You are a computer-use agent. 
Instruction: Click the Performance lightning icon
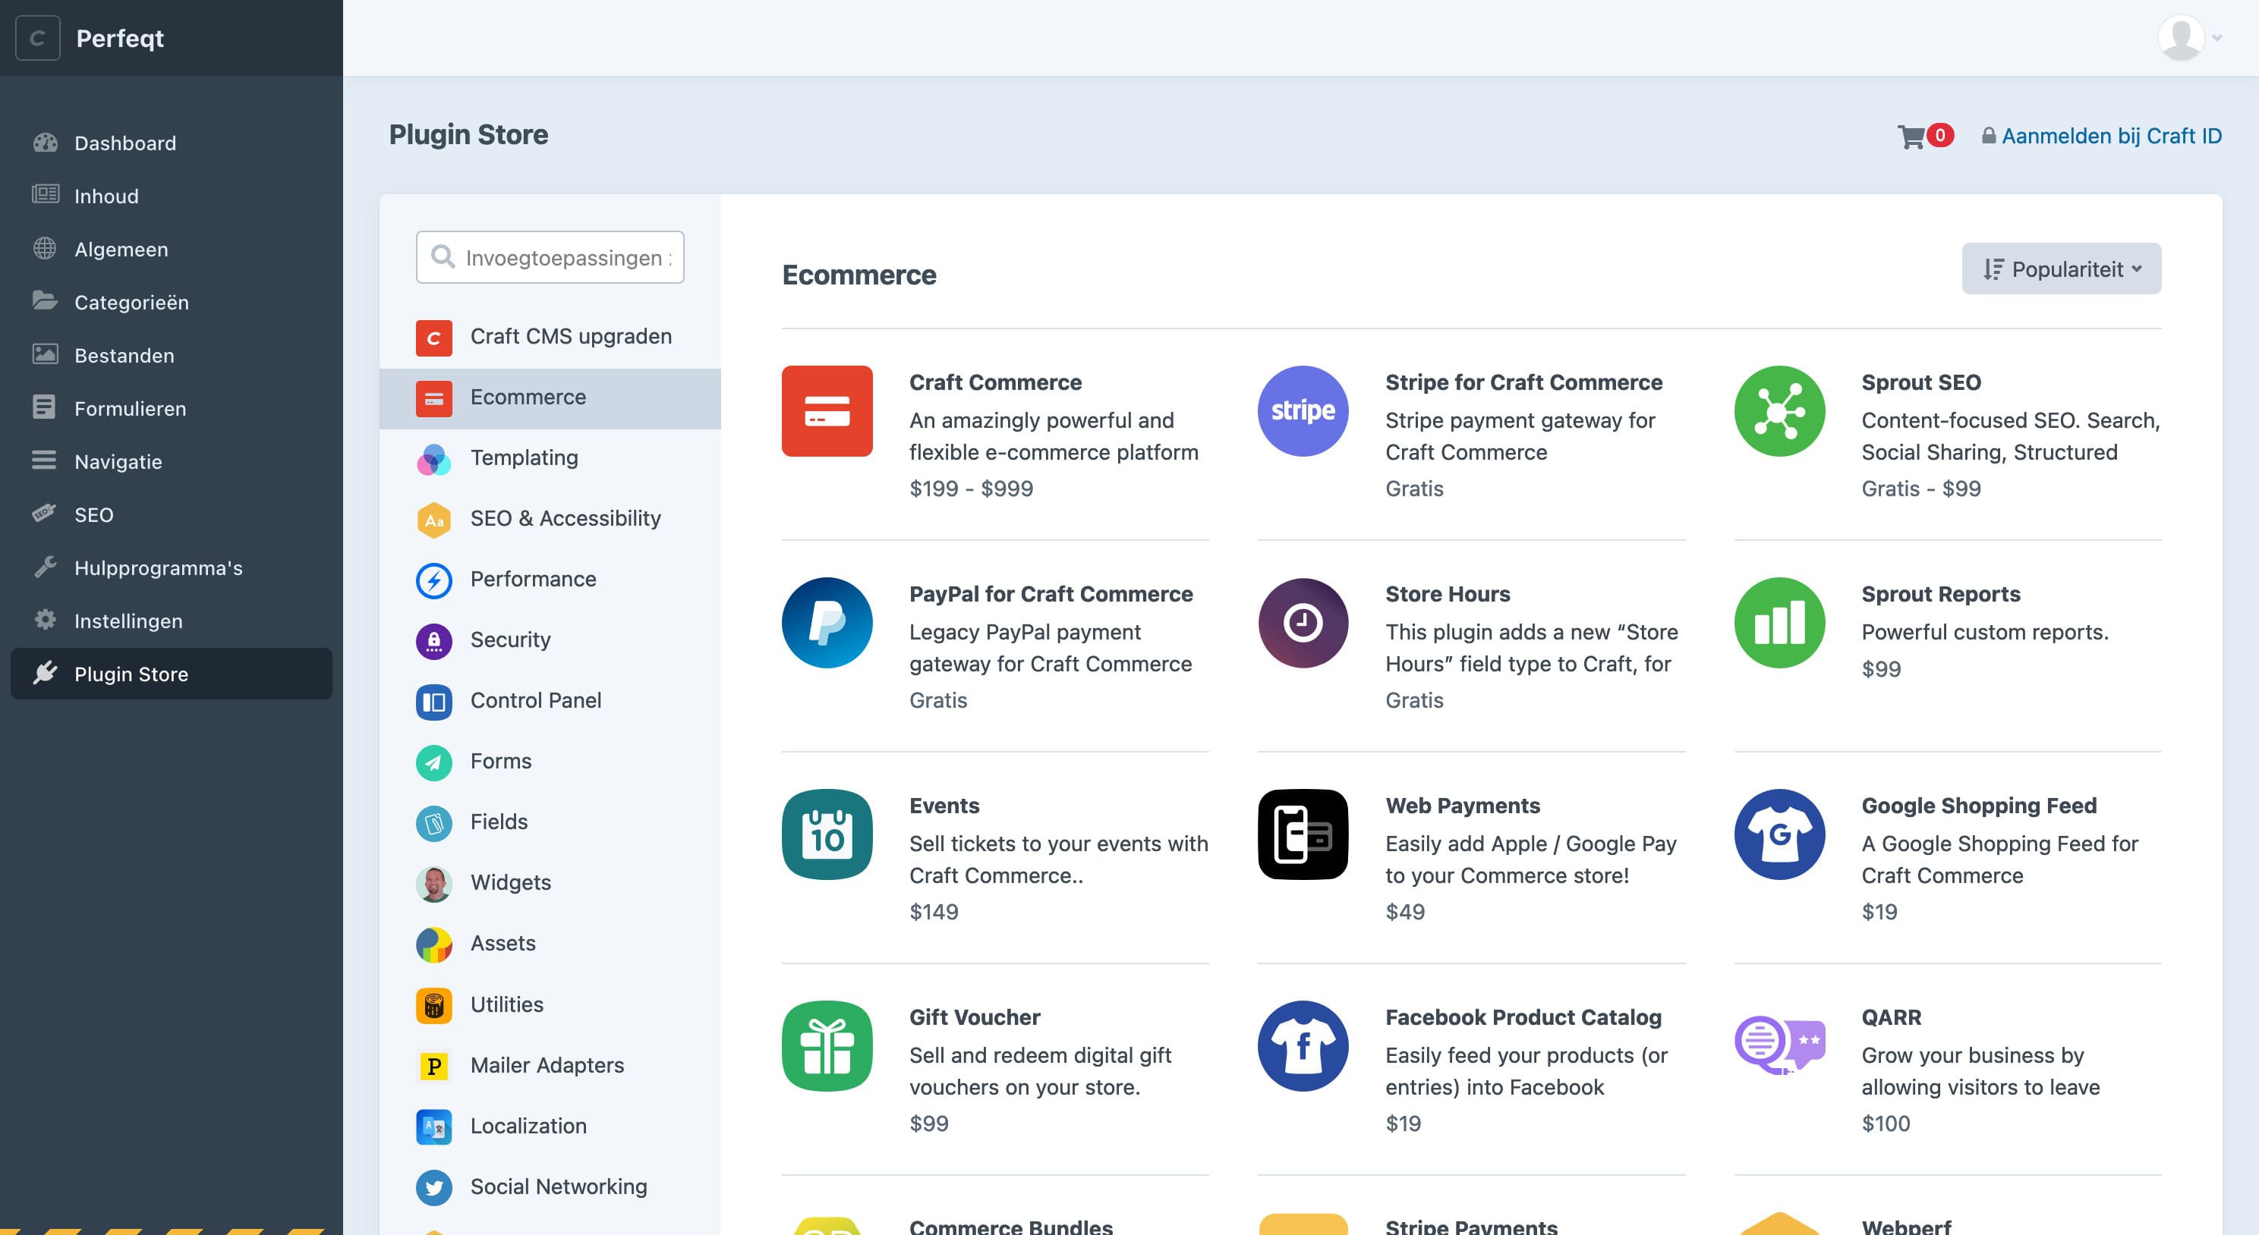point(433,580)
